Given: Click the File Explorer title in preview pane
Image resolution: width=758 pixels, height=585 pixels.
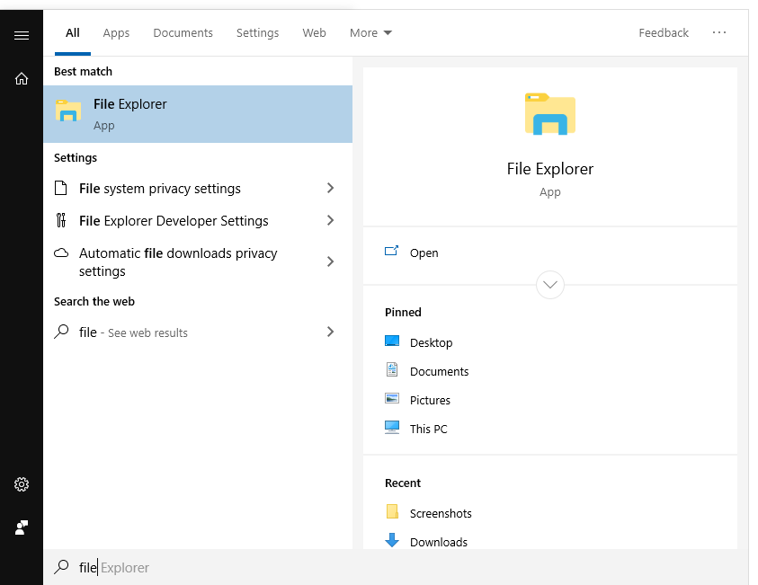Looking at the screenshot, I should 550,169.
